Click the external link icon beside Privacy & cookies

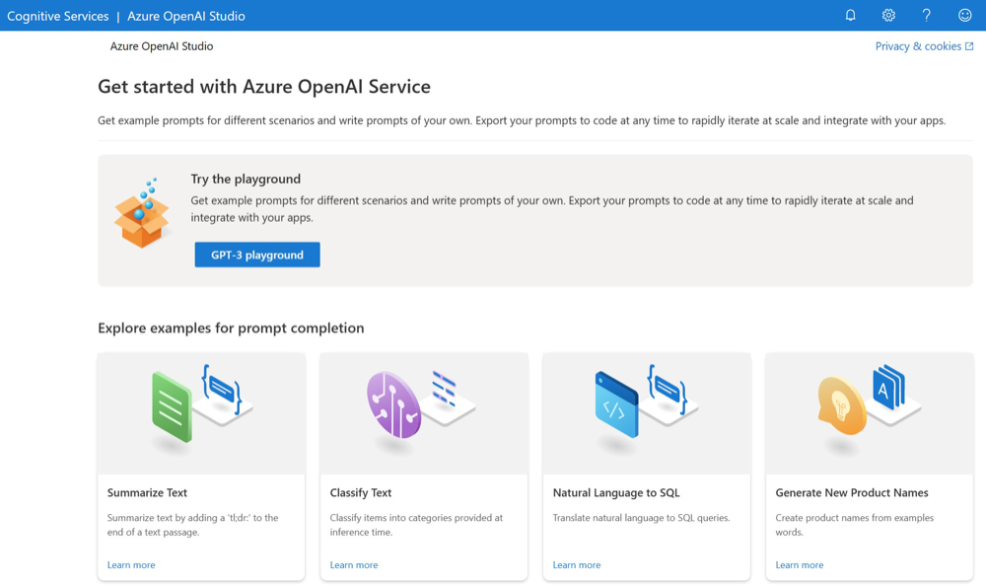(x=969, y=46)
